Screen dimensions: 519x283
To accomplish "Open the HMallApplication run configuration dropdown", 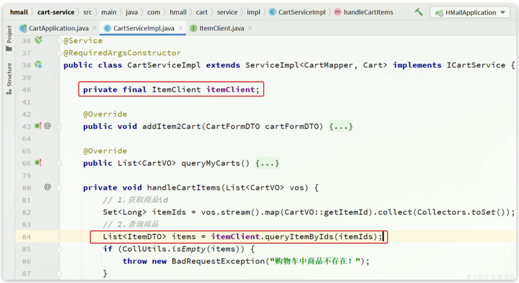I will pos(470,12).
